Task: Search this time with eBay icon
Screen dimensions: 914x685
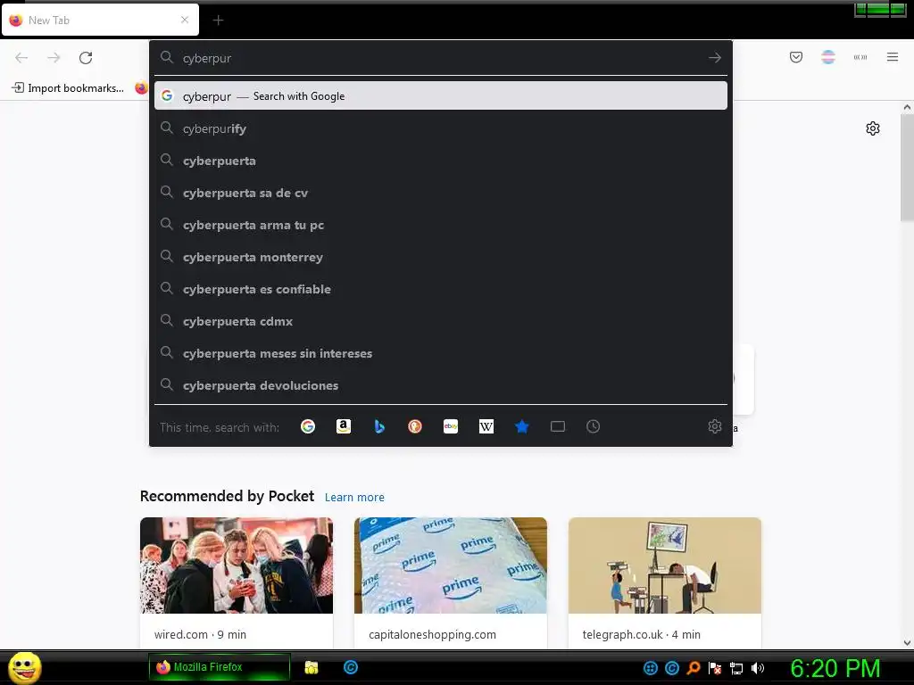Action: click(451, 426)
